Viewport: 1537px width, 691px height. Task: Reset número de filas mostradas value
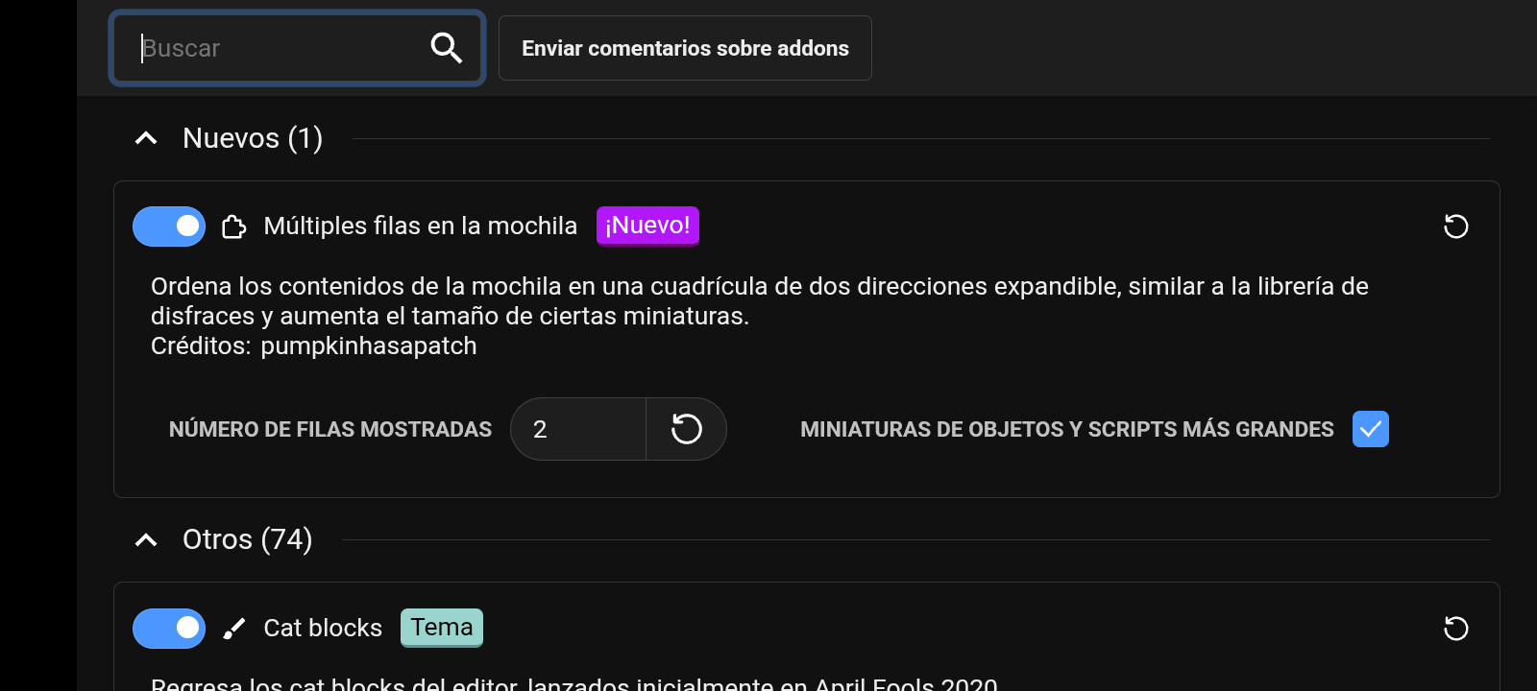686,429
